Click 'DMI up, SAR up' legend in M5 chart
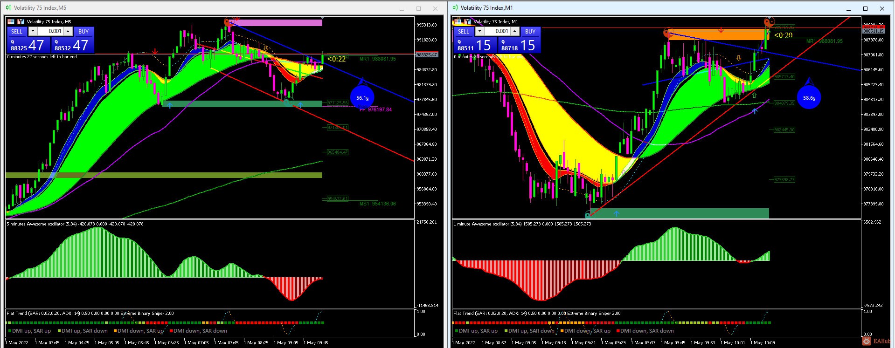 29,331
